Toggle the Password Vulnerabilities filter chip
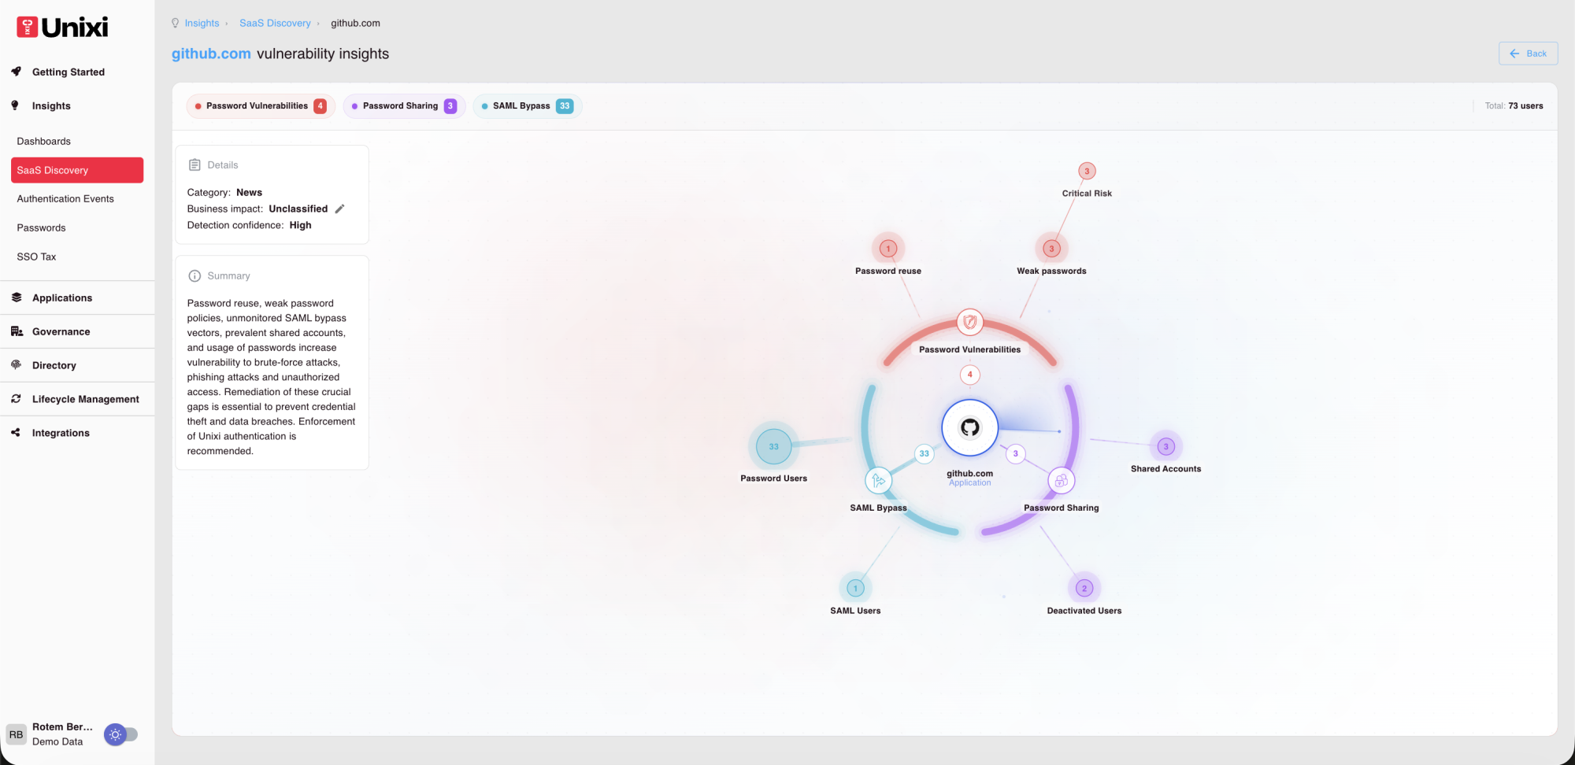 pyautogui.click(x=261, y=106)
